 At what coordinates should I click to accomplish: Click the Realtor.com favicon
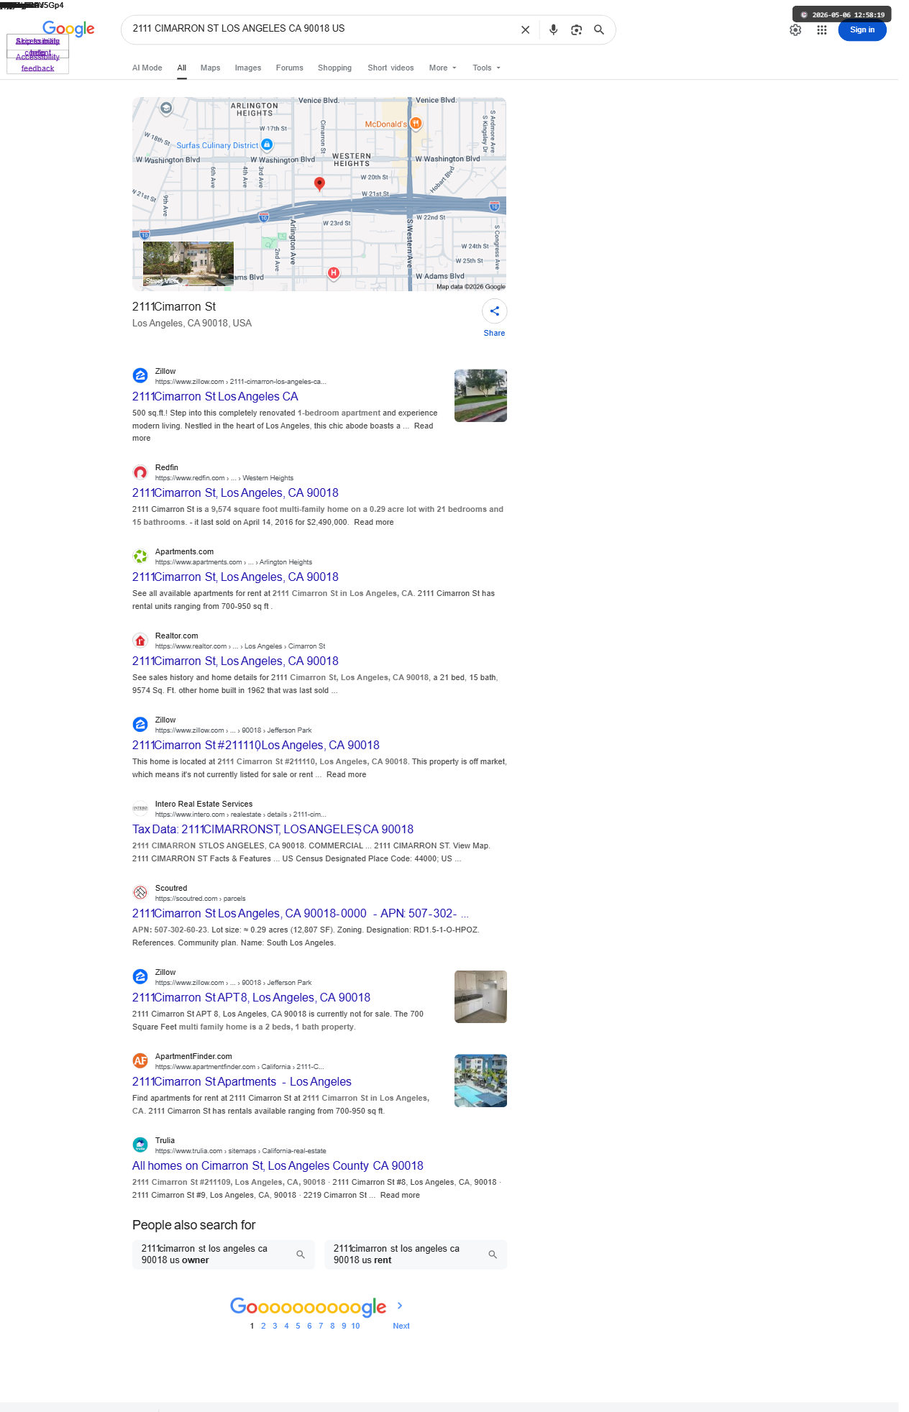tap(140, 640)
